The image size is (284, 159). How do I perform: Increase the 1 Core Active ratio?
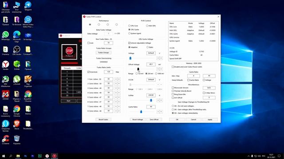tap(119, 79)
